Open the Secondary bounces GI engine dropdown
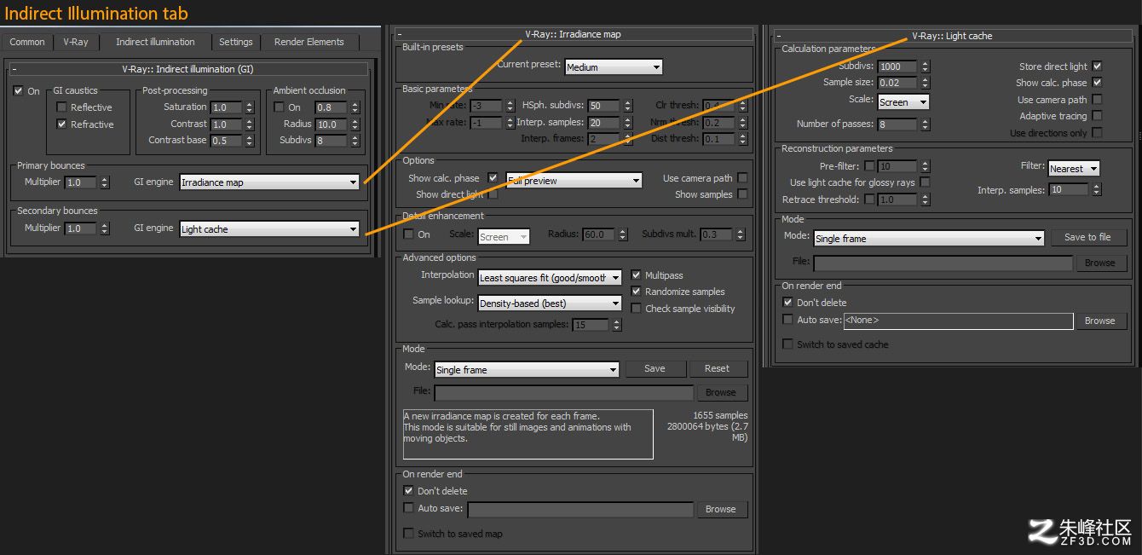 tap(269, 228)
